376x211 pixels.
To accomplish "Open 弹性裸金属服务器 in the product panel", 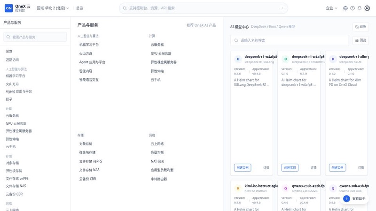I will pyautogui.click(x=164, y=62).
